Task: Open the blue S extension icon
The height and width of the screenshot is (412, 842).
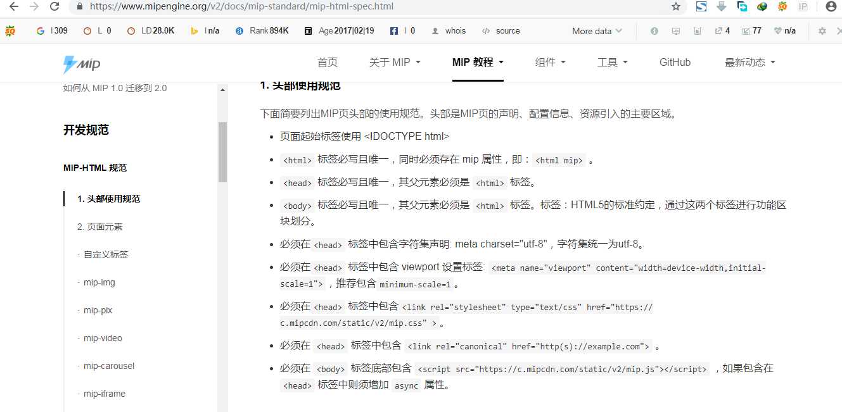Action: 701,6
